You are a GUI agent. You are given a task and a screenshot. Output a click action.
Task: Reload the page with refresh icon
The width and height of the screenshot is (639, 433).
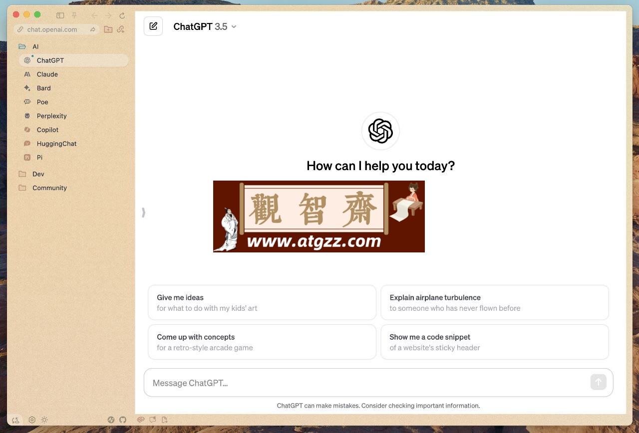pyautogui.click(x=122, y=15)
